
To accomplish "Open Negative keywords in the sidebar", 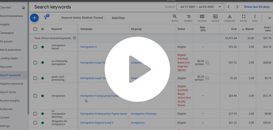I will 11,84.
